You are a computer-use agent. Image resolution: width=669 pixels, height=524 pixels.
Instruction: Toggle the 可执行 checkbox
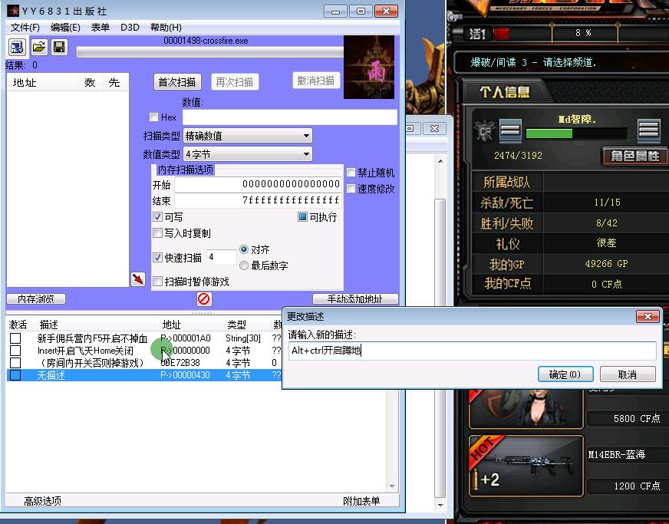click(302, 217)
